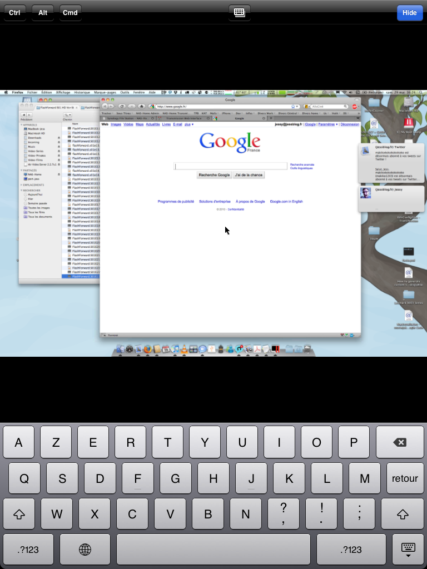Open Google 'plus' dropdown link
Viewport: 427px width, 569px height.
(189, 124)
